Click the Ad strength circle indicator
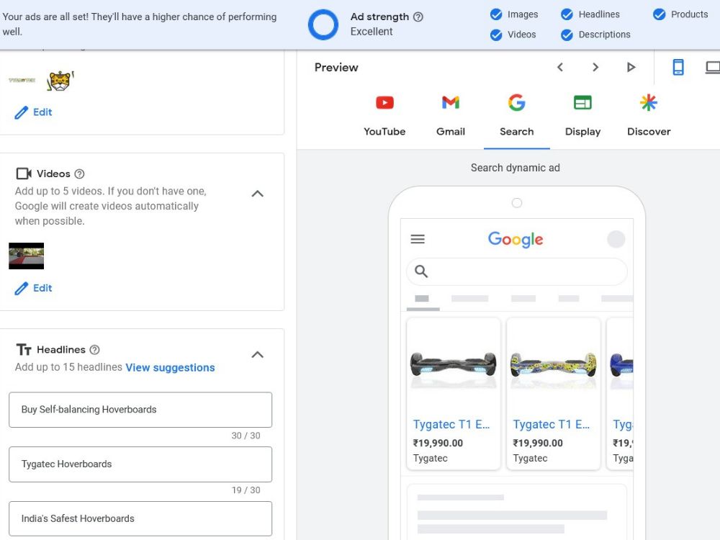This screenshot has height=540, width=720. 323,24
